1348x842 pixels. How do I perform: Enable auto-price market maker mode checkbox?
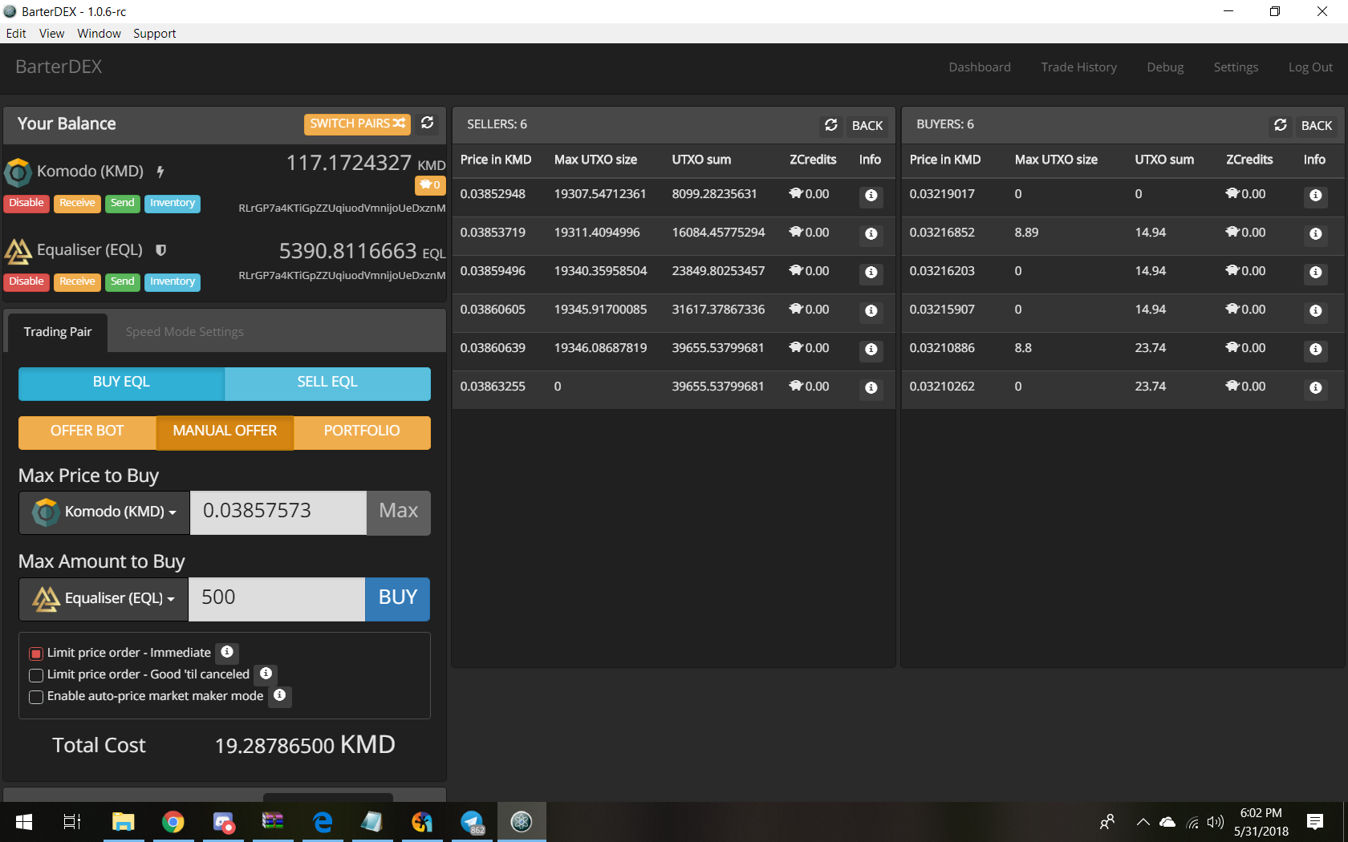[x=36, y=697]
